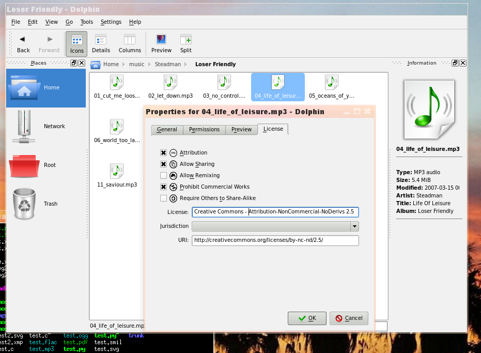Switch to Details view mode

tap(101, 44)
